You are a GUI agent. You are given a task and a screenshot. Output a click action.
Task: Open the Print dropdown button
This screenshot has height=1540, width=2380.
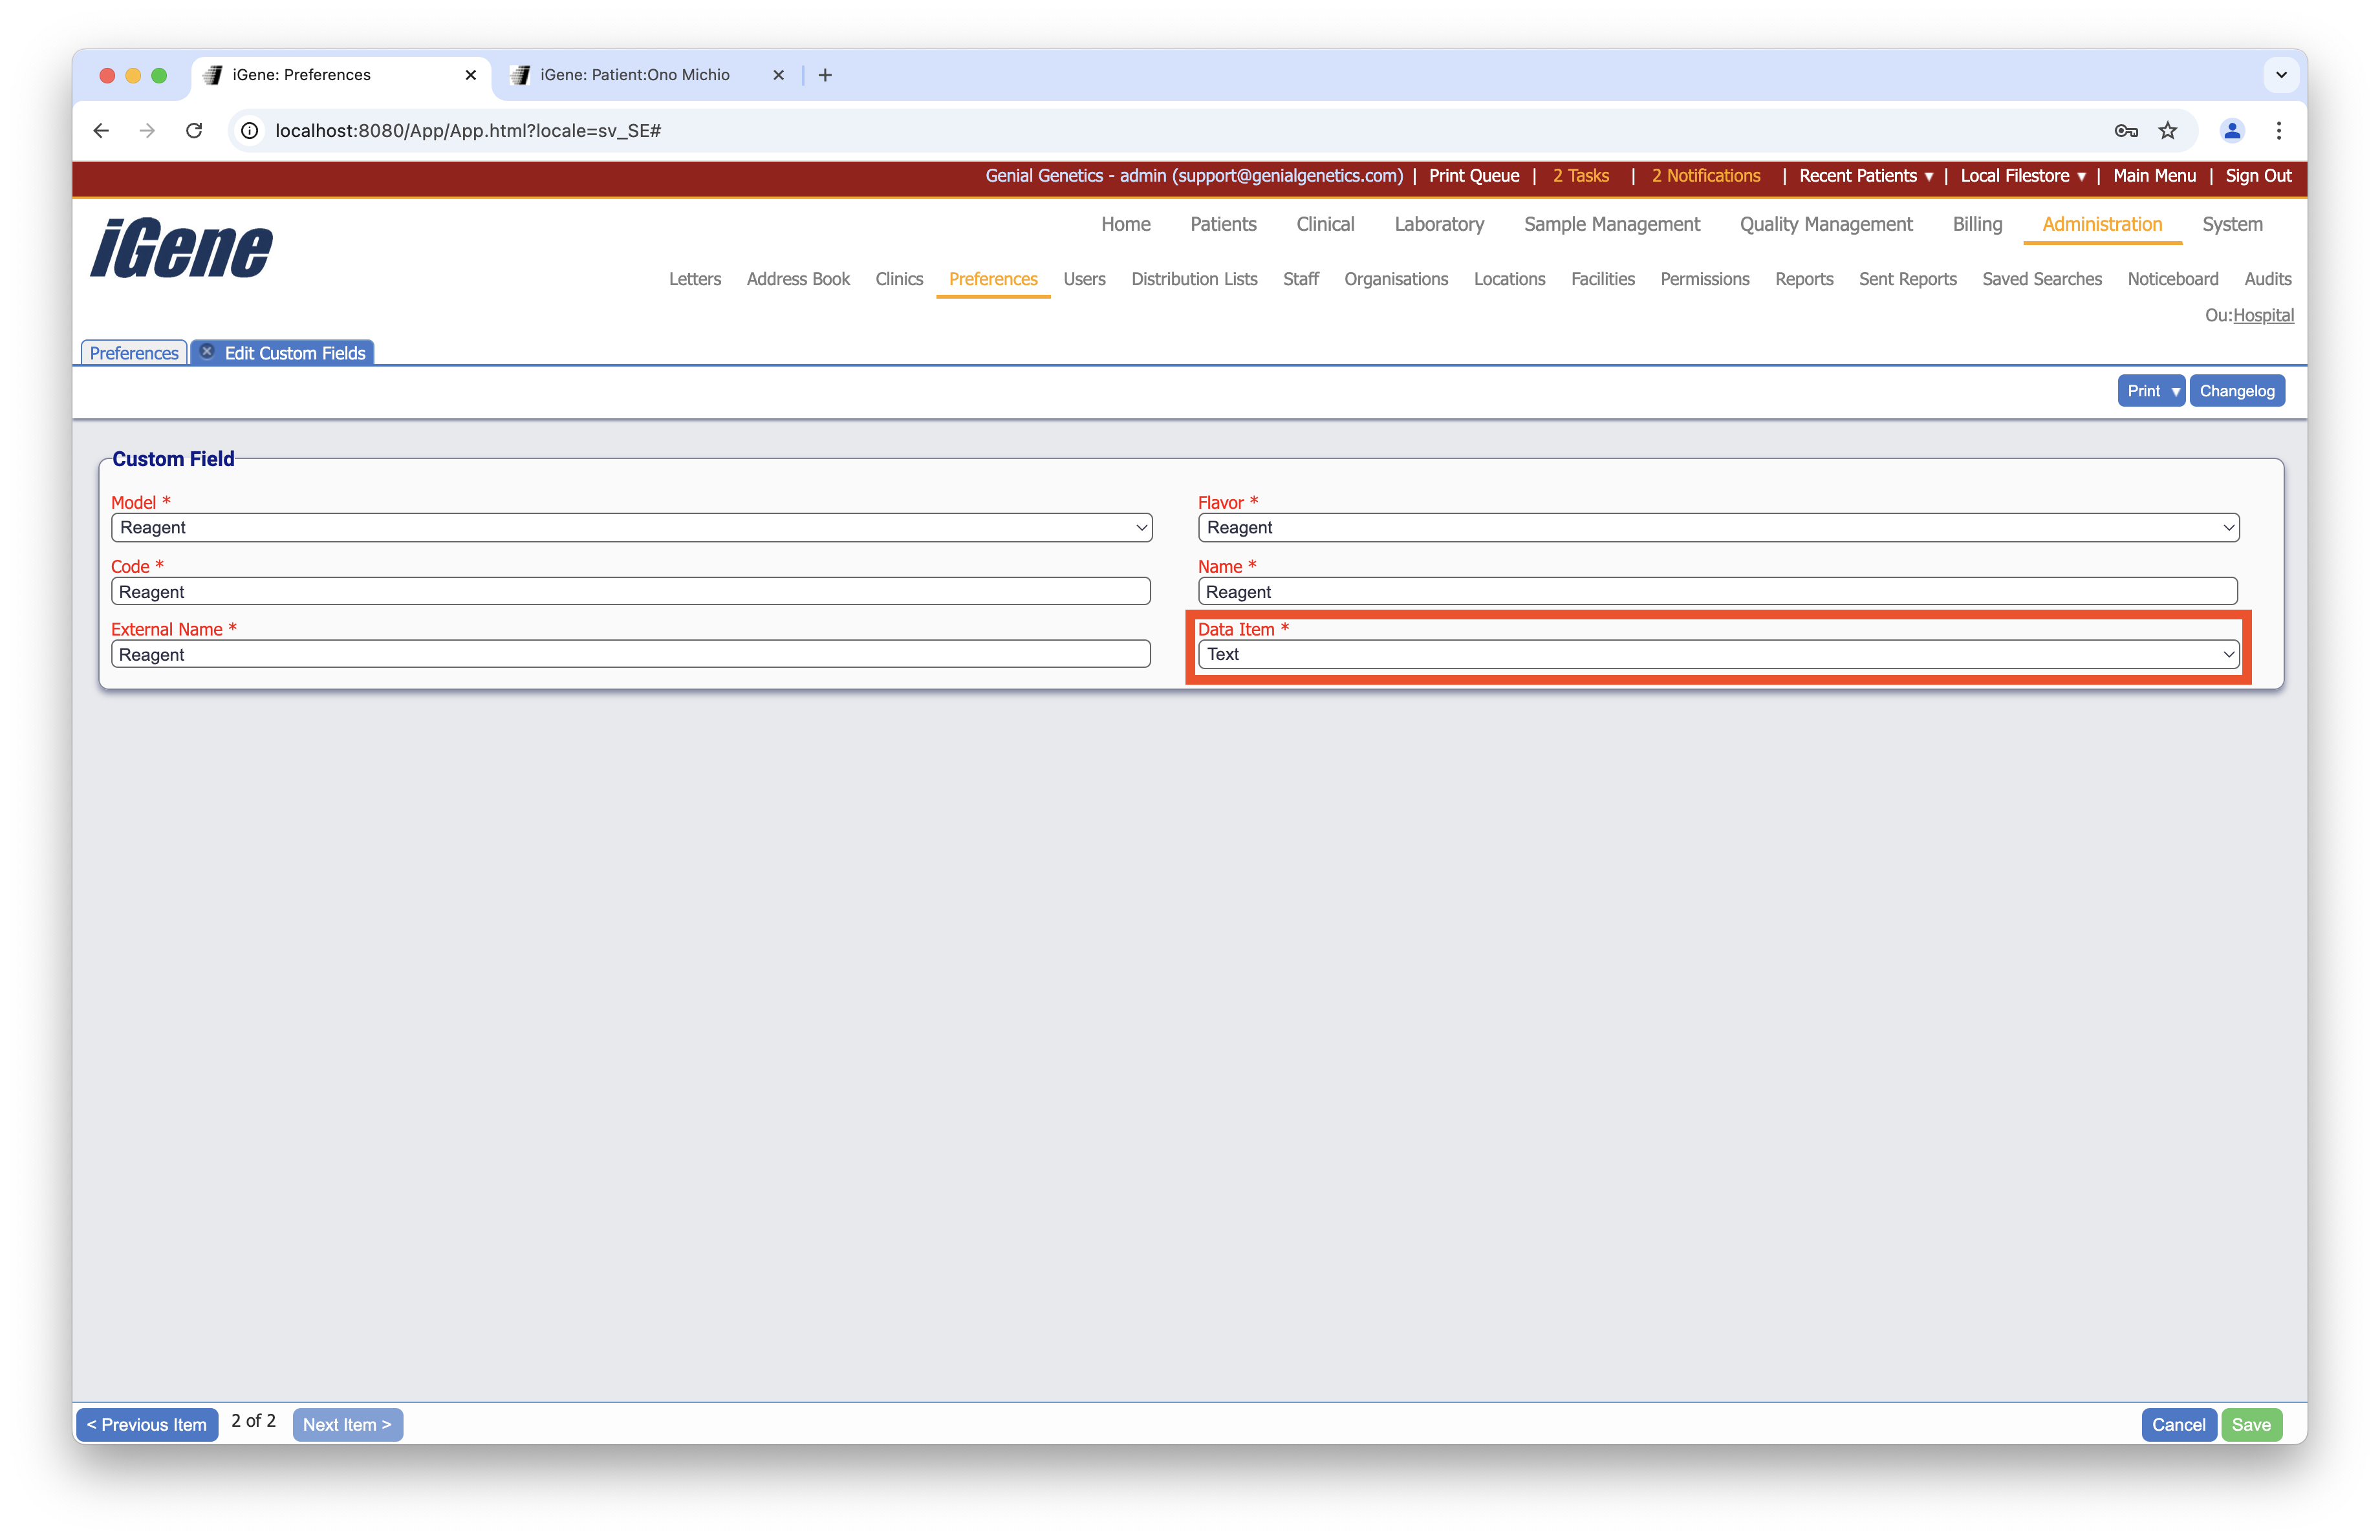[2151, 390]
